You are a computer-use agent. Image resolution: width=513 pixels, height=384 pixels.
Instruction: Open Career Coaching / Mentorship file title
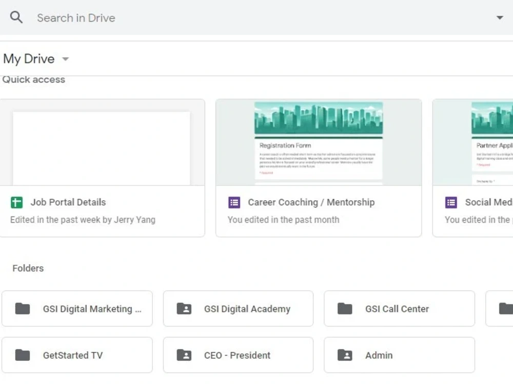[311, 202]
